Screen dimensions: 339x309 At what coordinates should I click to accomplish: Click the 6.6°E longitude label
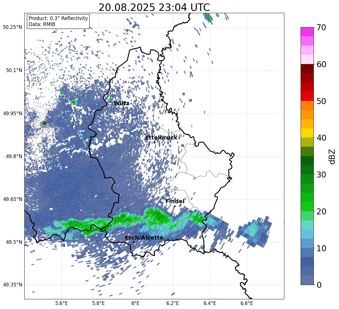pos(247,303)
